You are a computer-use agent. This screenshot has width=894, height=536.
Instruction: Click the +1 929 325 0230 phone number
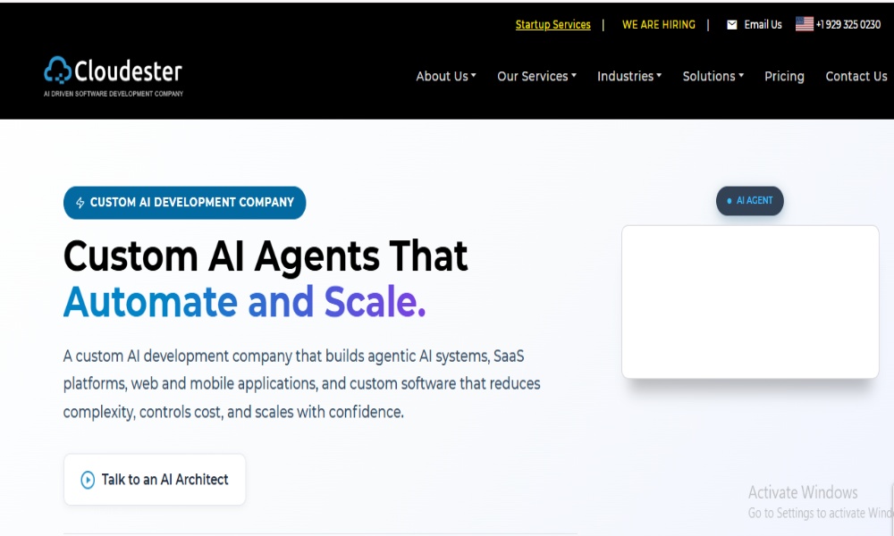click(848, 25)
